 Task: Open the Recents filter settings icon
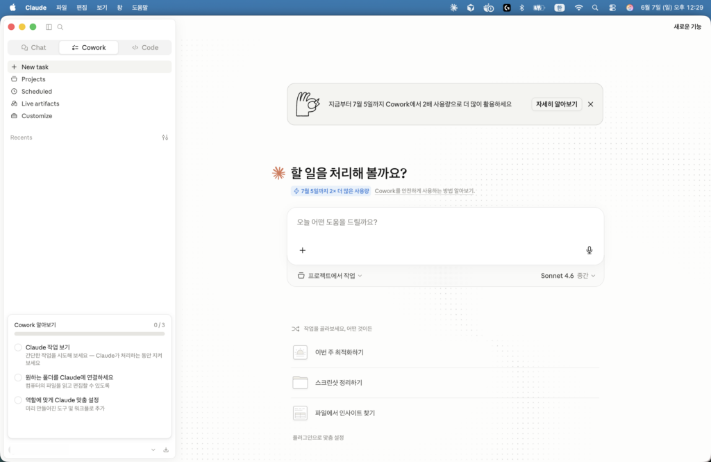pyautogui.click(x=165, y=138)
